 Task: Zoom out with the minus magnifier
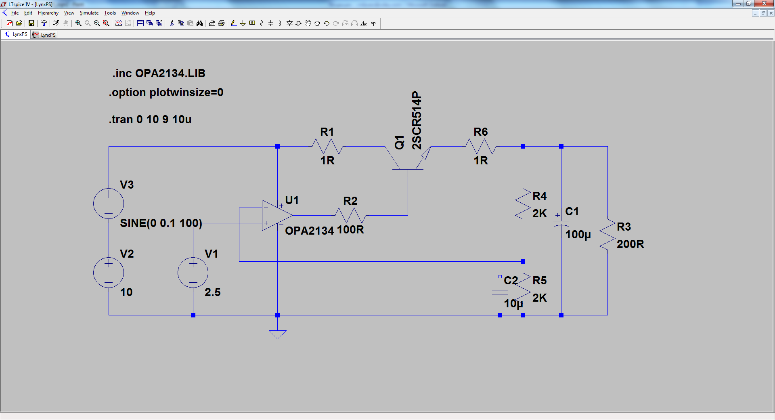point(97,23)
